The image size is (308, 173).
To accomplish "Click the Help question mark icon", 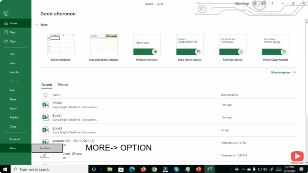I will click(272, 4).
